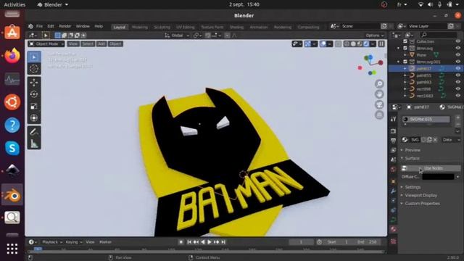
Task: Click the Zoom view gizmo button
Action: 379,84
